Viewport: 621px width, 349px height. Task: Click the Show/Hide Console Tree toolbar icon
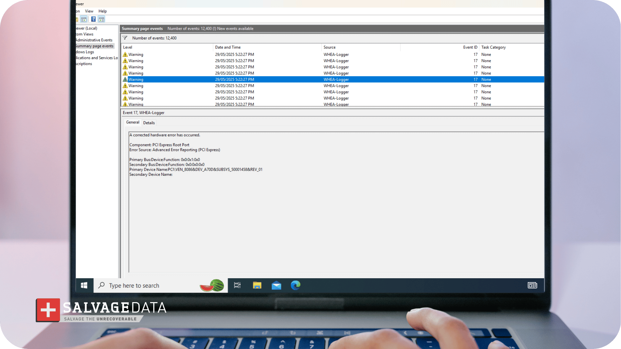84,19
